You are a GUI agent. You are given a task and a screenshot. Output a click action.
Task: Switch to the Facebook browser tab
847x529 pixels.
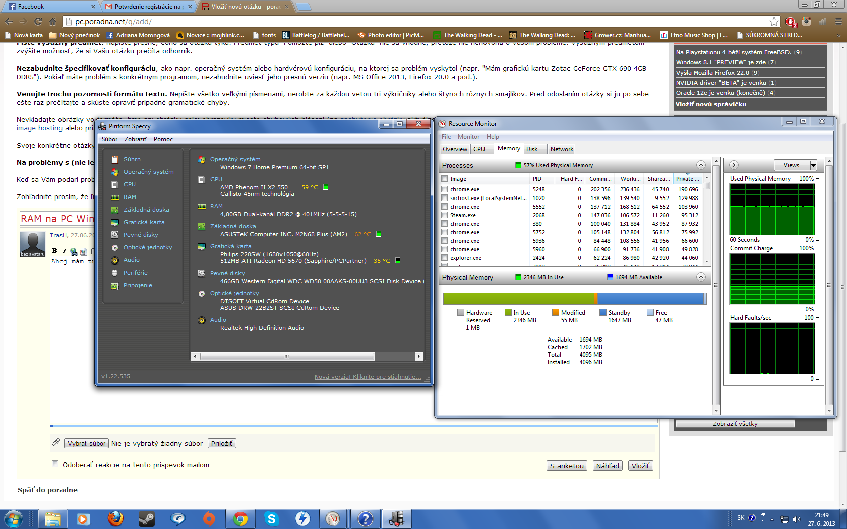click(x=50, y=7)
